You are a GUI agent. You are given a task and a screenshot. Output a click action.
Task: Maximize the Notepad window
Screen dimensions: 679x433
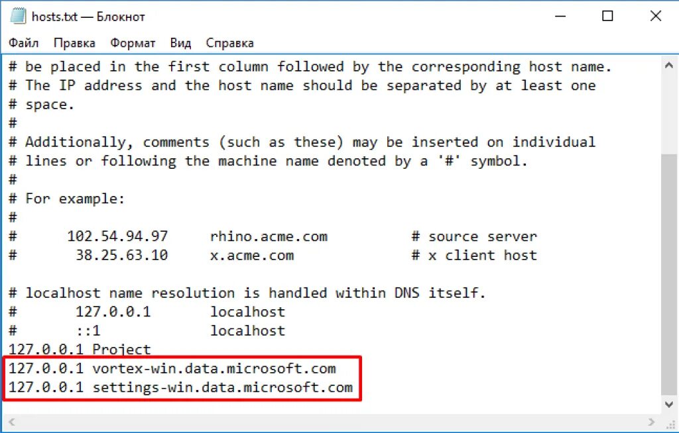[x=607, y=17]
